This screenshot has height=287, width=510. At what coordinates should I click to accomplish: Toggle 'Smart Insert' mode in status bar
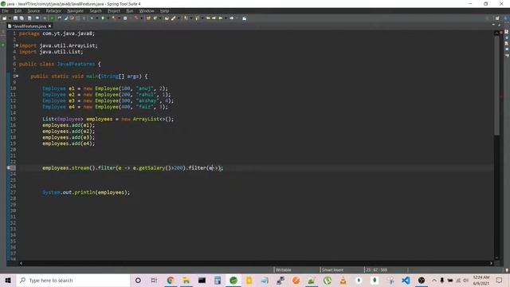pyautogui.click(x=332, y=269)
